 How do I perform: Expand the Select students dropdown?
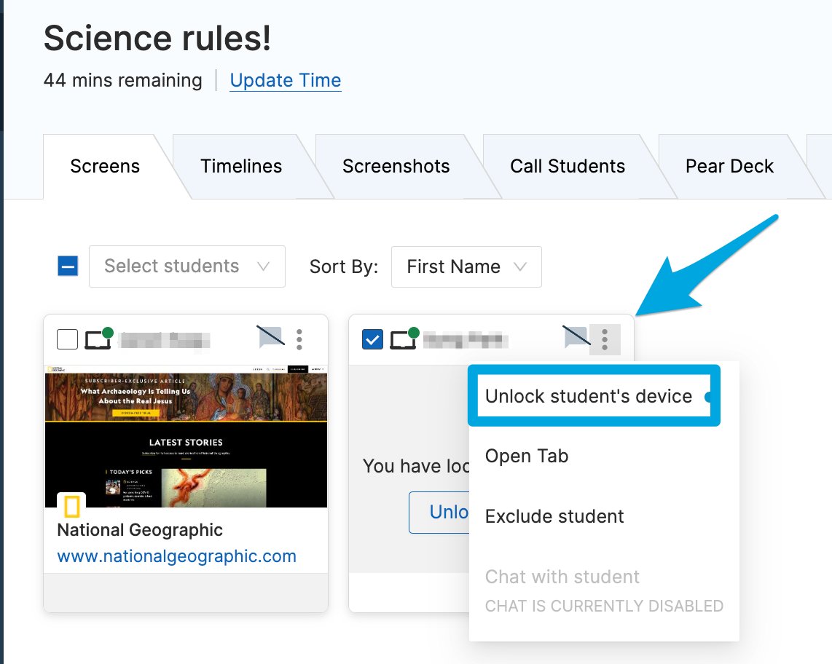[x=187, y=266]
